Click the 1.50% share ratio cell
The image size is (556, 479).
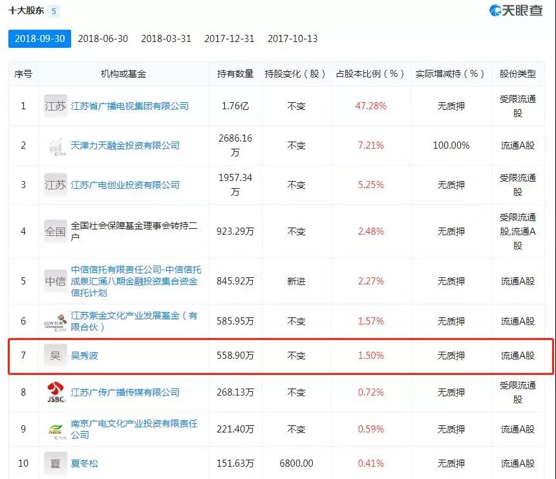pyautogui.click(x=371, y=356)
